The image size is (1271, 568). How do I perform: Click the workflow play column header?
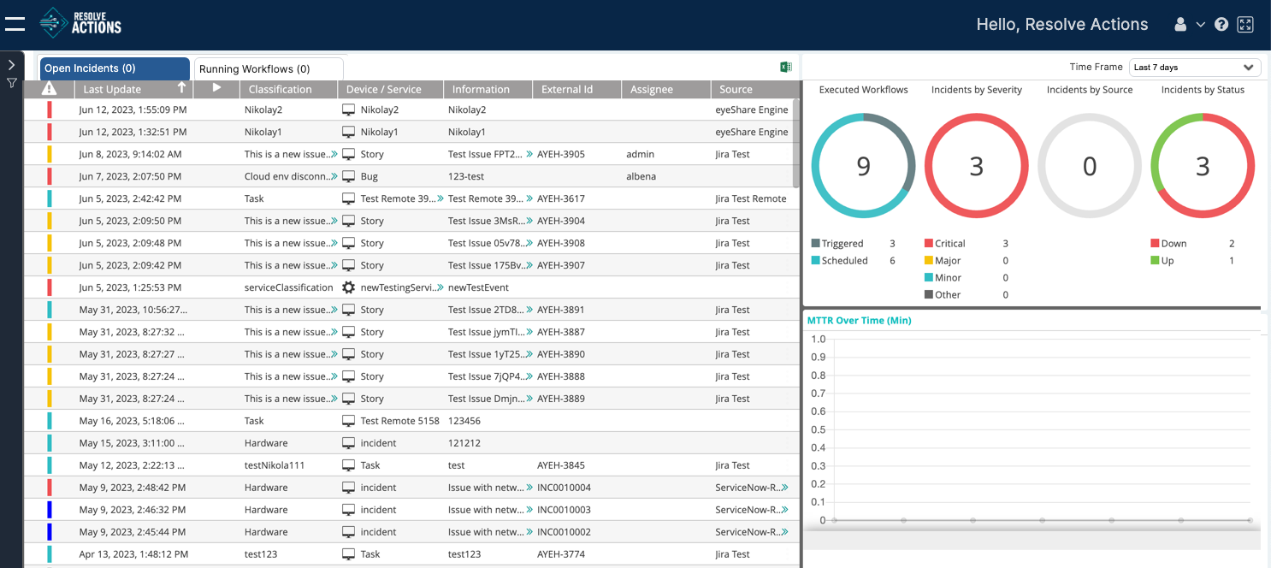point(216,88)
